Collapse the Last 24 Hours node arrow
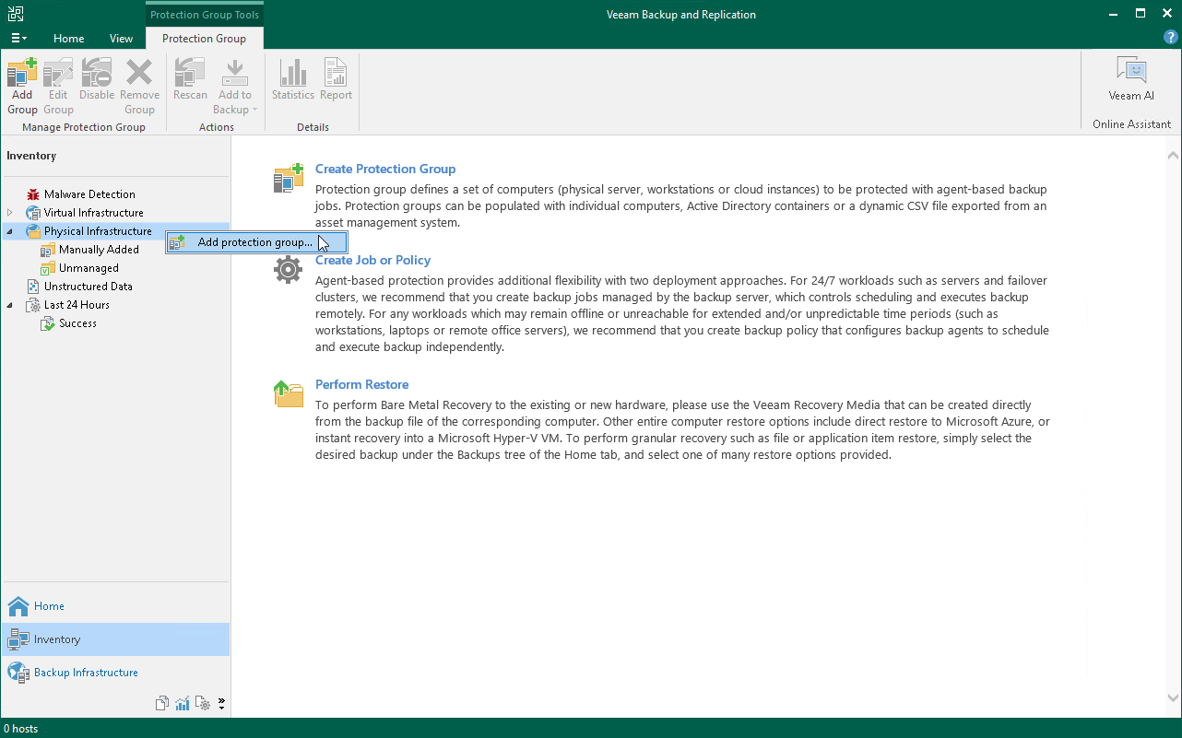The height and width of the screenshot is (738, 1182). 10,305
